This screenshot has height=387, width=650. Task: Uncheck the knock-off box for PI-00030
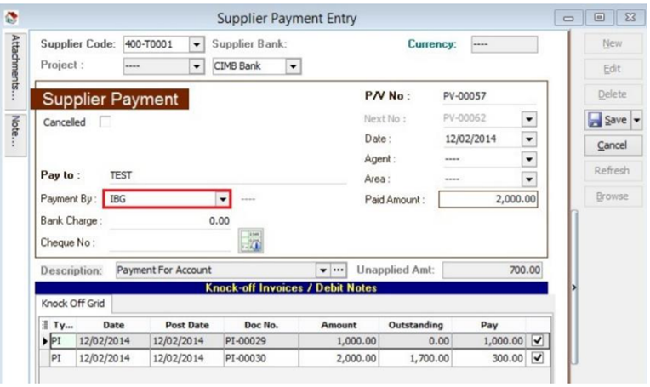pyautogui.click(x=537, y=358)
